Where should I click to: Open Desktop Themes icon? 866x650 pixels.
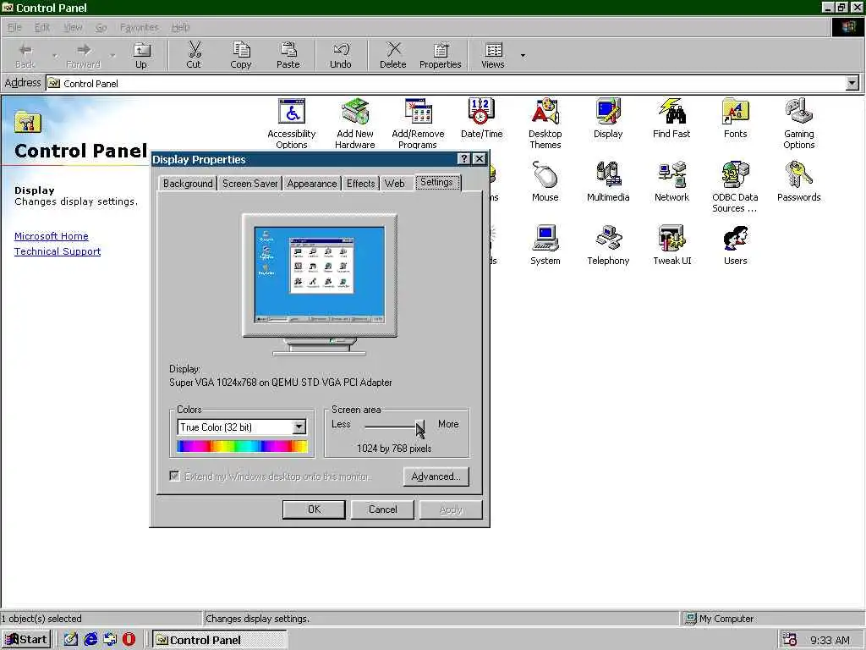click(x=545, y=124)
